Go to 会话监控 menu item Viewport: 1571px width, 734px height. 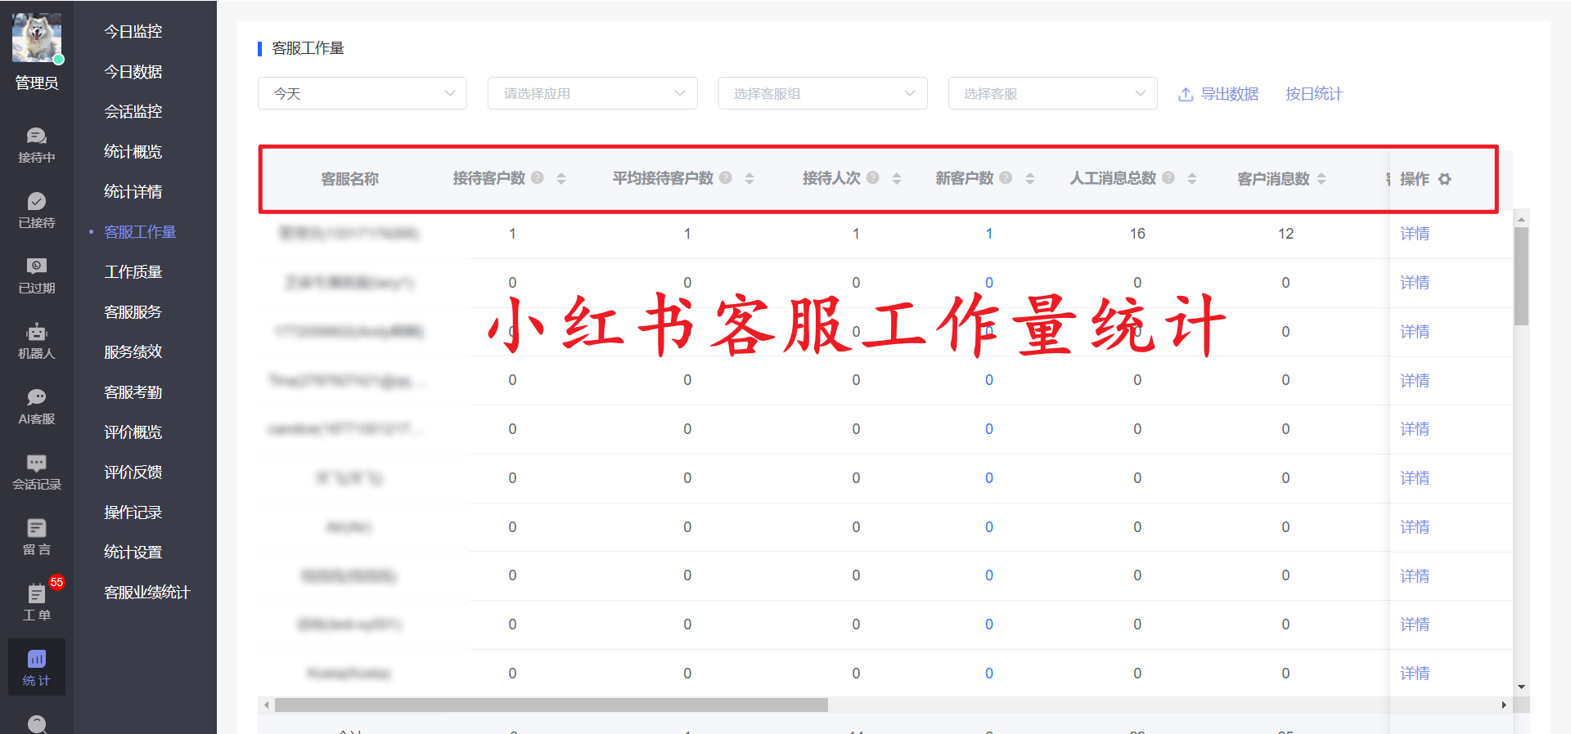133,112
